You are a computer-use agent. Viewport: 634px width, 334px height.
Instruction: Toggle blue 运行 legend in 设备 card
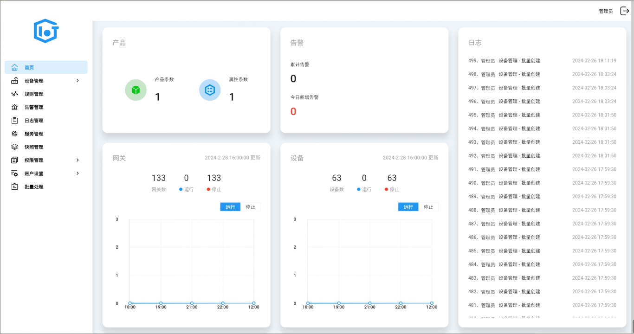pyautogui.click(x=364, y=189)
